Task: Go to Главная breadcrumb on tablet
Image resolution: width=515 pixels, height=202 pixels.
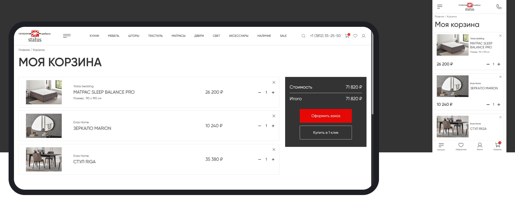Action: [x=24, y=50]
